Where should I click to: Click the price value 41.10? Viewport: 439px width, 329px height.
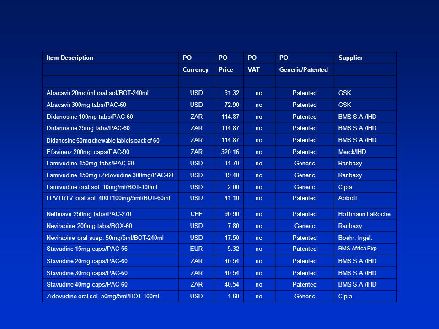232,198
